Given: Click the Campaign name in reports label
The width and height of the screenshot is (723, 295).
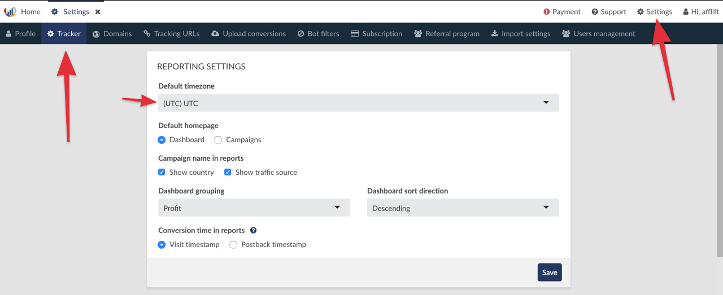Looking at the screenshot, I should pos(201,158).
